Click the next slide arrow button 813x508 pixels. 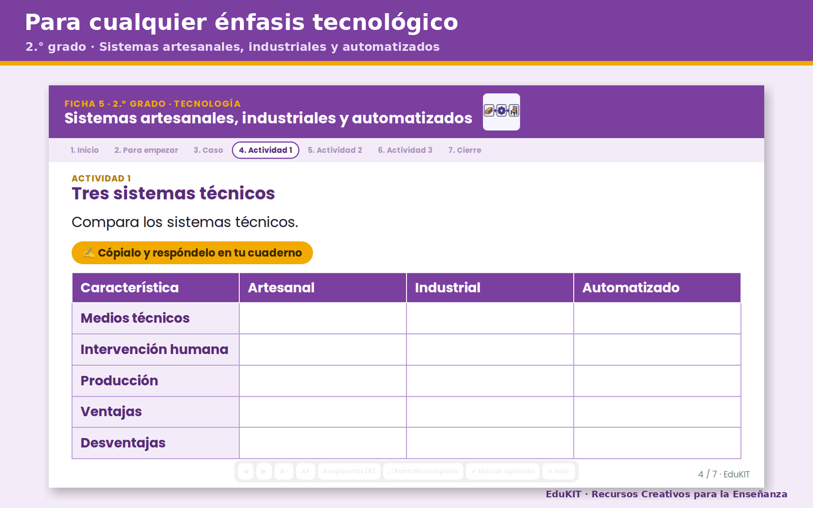(x=264, y=471)
